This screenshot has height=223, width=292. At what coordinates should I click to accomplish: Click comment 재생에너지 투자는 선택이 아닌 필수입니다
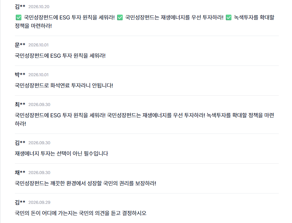tap(61, 154)
